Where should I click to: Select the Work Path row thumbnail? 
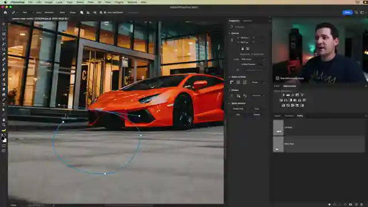point(278,144)
